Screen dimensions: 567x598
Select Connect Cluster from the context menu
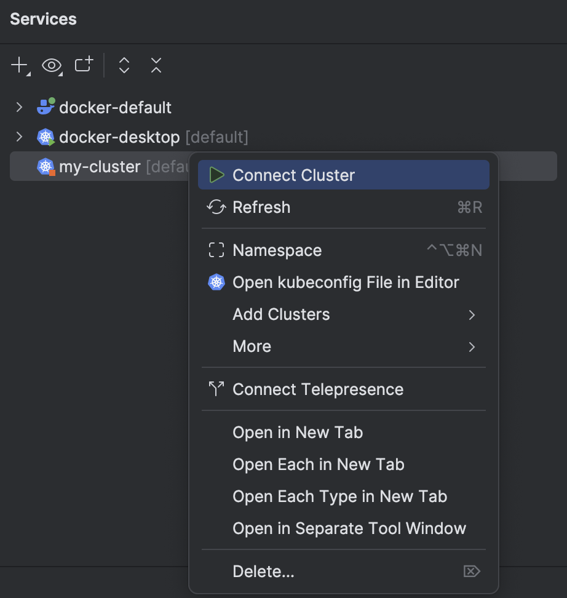pos(293,175)
